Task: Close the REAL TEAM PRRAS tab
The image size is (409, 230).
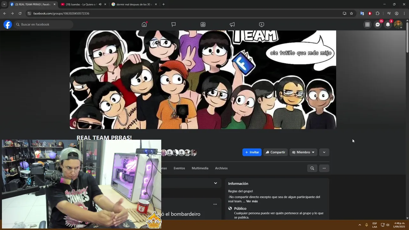Action: coord(54,4)
